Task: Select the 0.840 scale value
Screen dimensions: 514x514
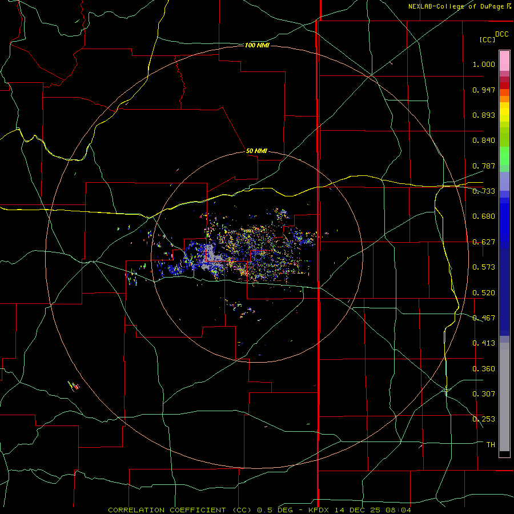Action: pyautogui.click(x=484, y=140)
